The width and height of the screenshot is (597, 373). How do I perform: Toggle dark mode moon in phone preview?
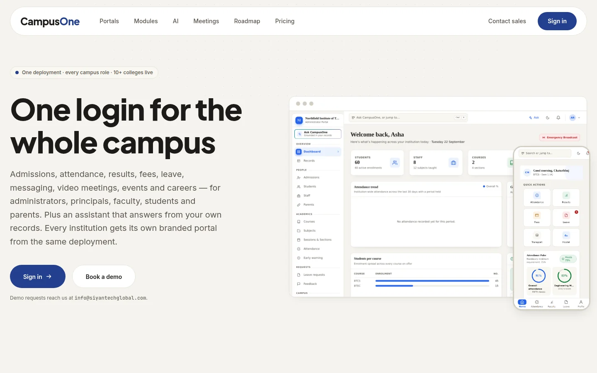coord(579,153)
